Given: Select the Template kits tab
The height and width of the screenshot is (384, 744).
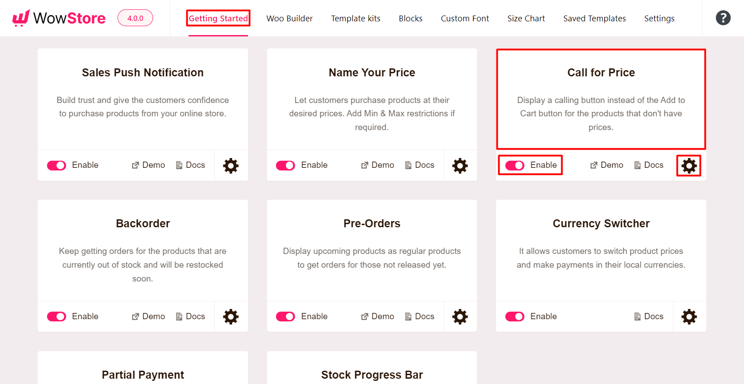Looking at the screenshot, I should point(355,18).
